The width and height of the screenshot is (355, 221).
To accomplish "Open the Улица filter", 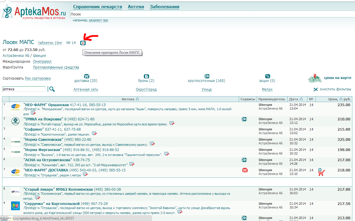I will point(207,90).
